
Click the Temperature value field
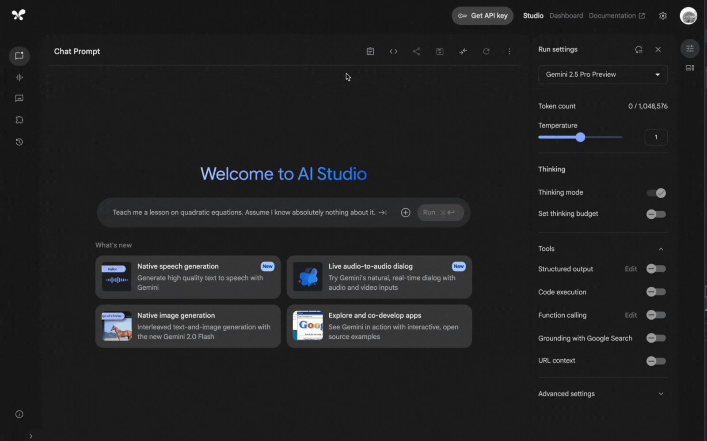[656, 137]
